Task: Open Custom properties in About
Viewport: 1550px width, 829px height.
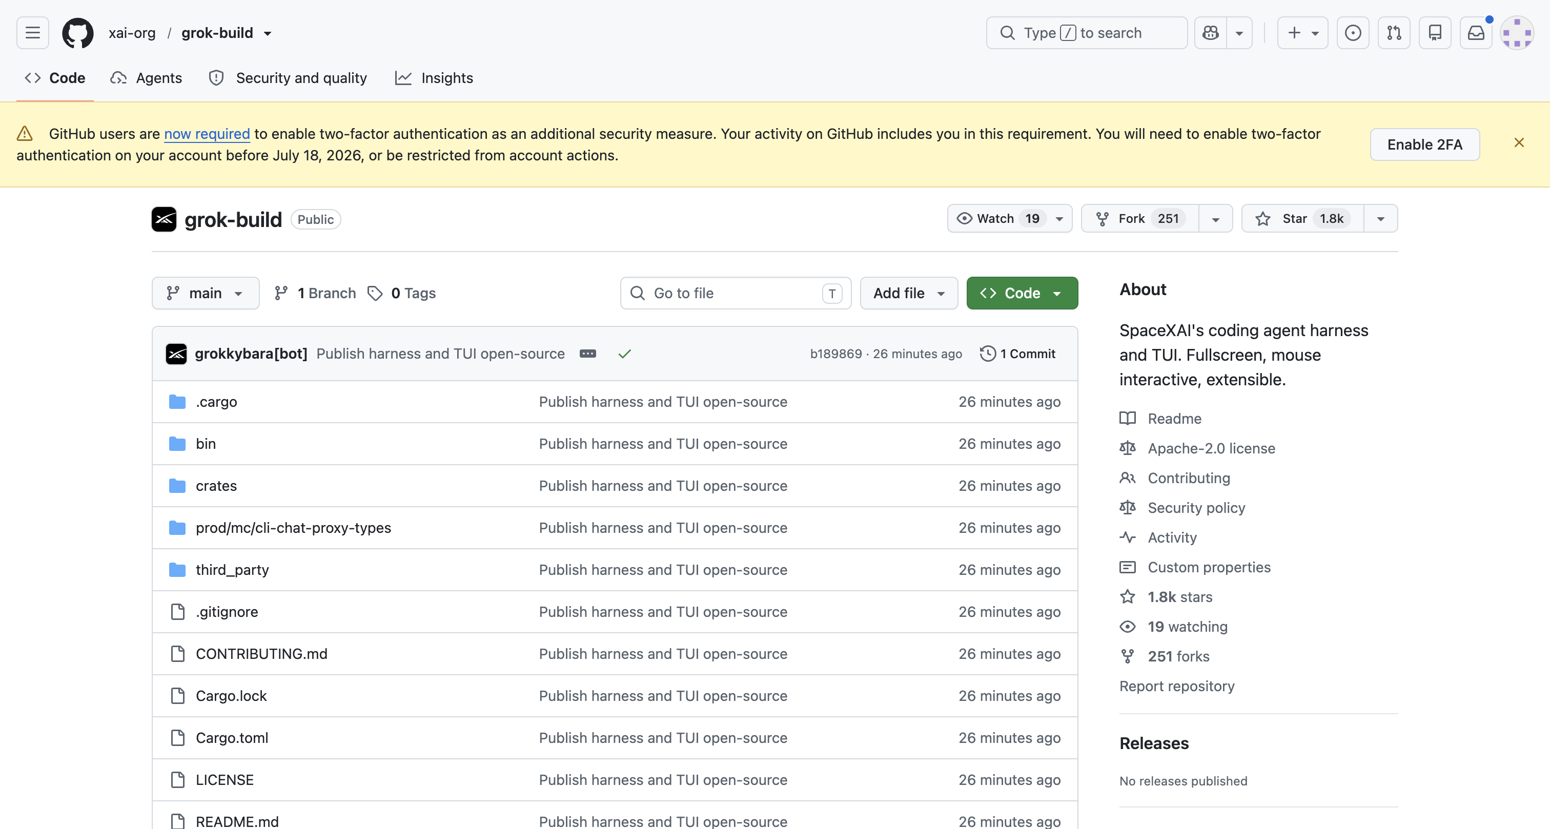Action: point(1209,567)
